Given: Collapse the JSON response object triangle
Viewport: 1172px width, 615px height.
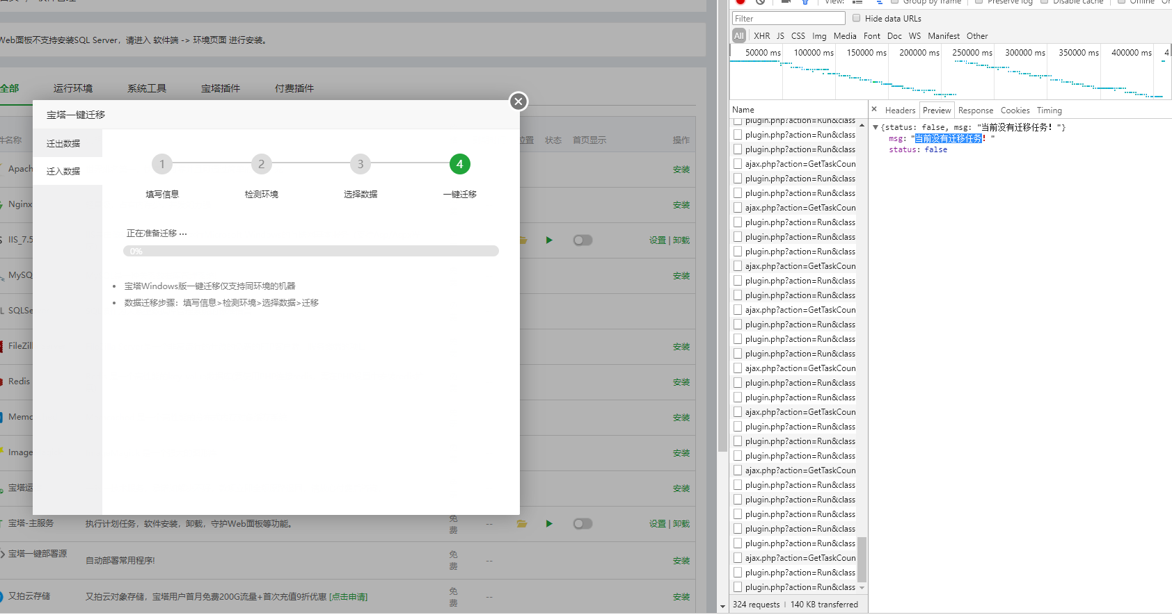Looking at the screenshot, I should point(876,128).
